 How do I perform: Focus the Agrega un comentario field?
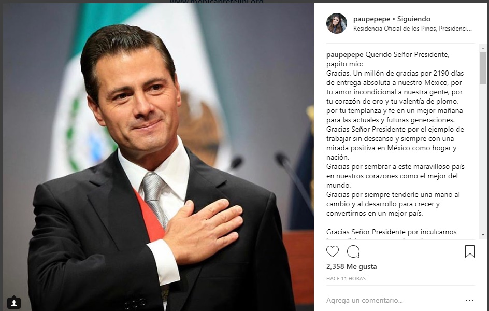393,301
